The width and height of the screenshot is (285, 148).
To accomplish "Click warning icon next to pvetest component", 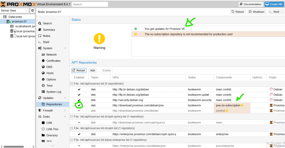I will [227, 111].
